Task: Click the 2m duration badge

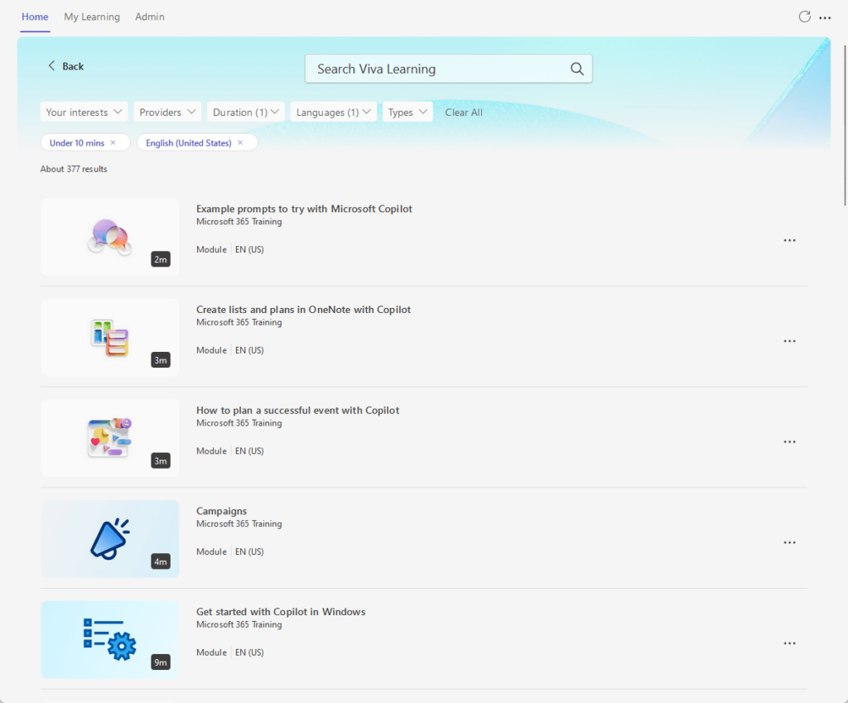Action: pos(161,259)
